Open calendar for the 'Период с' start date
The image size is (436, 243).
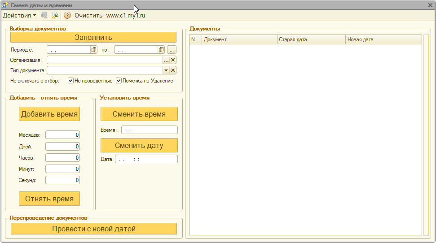tap(94, 50)
